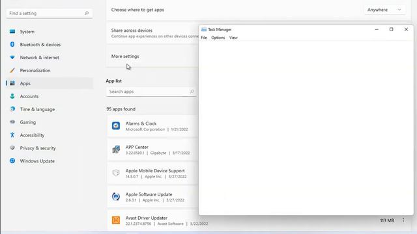Click the Avast Driver Updater icon
Viewport: 417px width, 234px height.
tap(116, 220)
